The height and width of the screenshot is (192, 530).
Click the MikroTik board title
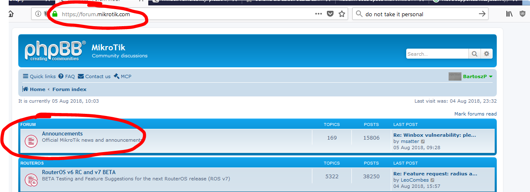pyautogui.click(x=108, y=47)
